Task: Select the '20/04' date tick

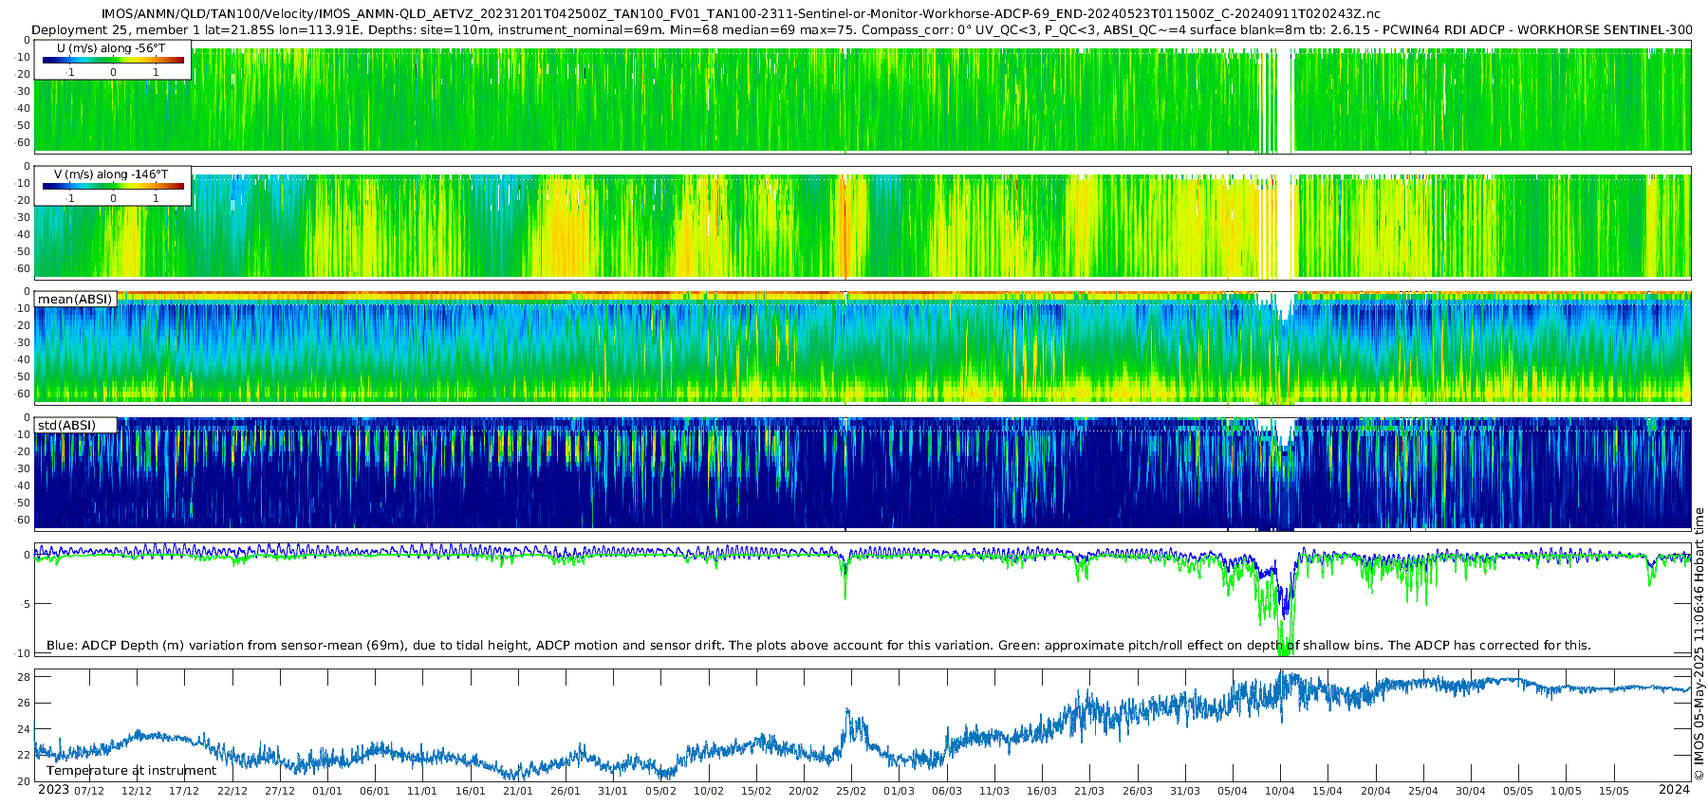Action: pyautogui.click(x=1376, y=792)
